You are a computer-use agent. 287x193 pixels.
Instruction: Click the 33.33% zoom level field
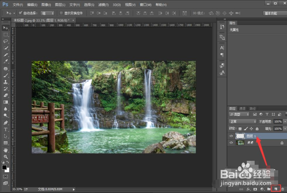(x=17, y=189)
